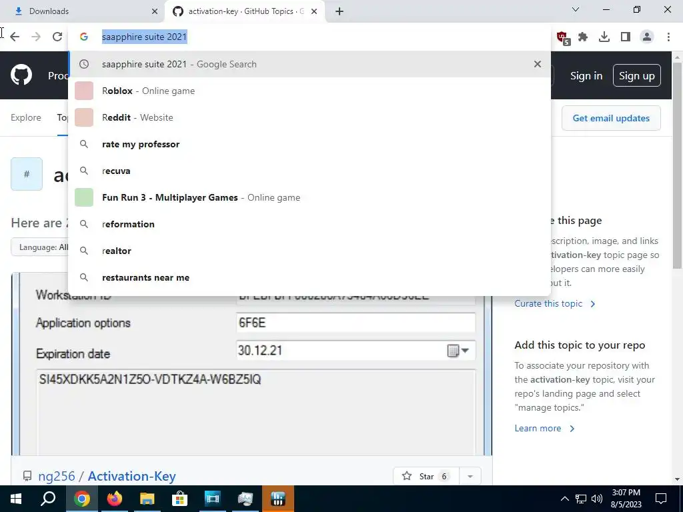
Task: Select the activation-key GitHub Topics tab
Action: click(245, 11)
